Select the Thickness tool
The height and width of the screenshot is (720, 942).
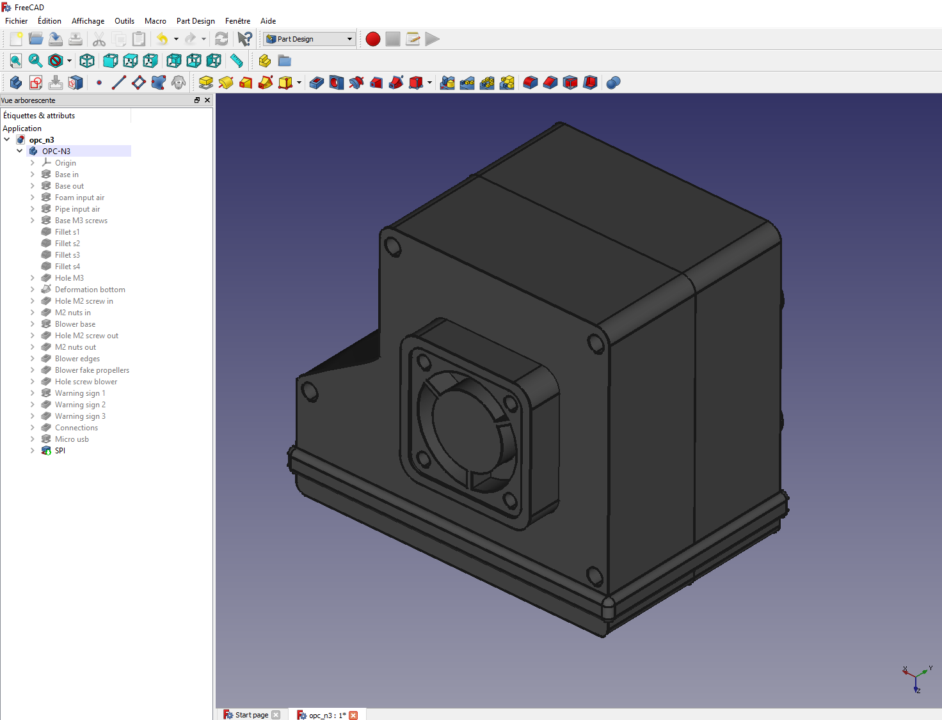[590, 82]
